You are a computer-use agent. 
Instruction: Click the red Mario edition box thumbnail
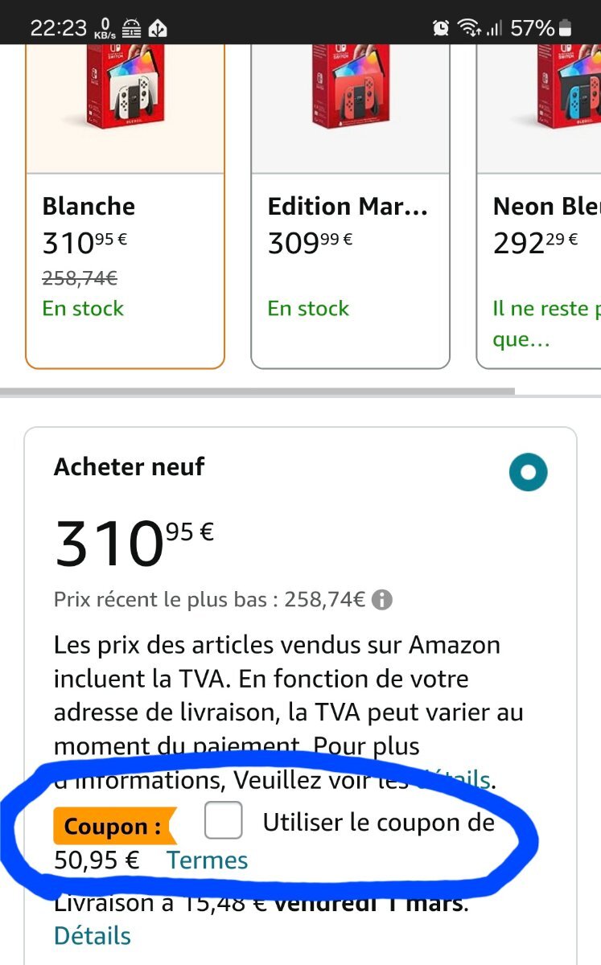tap(350, 88)
